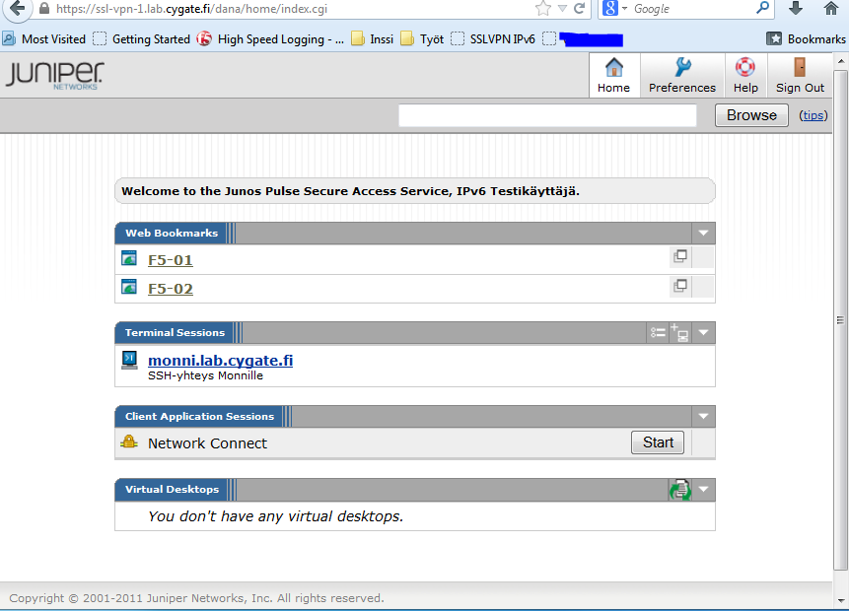Click the browse URL input field
This screenshot has width=849, height=611.
click(x=547, y=115)
